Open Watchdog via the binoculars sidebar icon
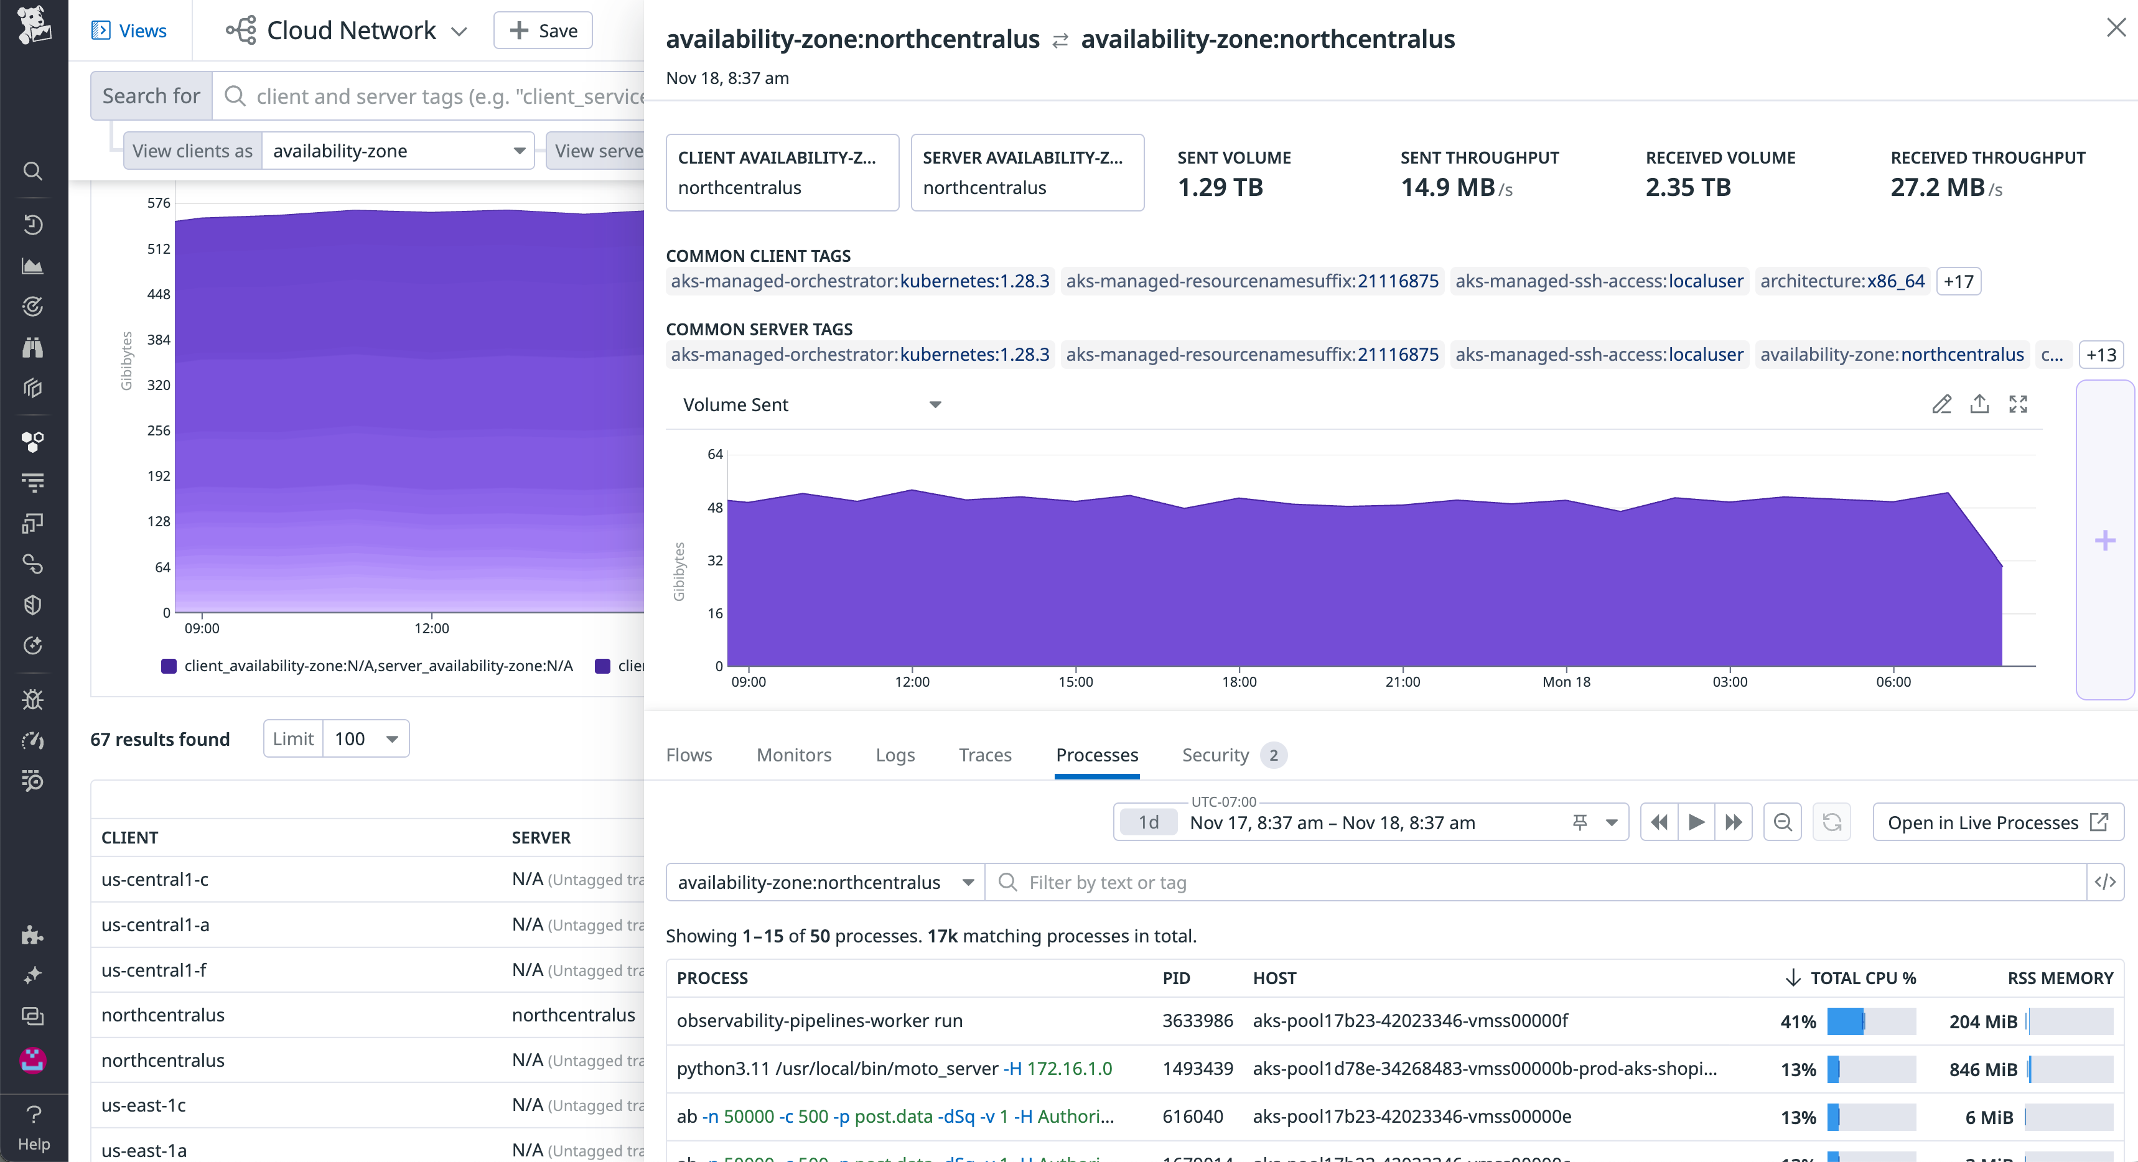This screenshot has width=2138, height=1162. pyautogui.click(x=32, y=347)
